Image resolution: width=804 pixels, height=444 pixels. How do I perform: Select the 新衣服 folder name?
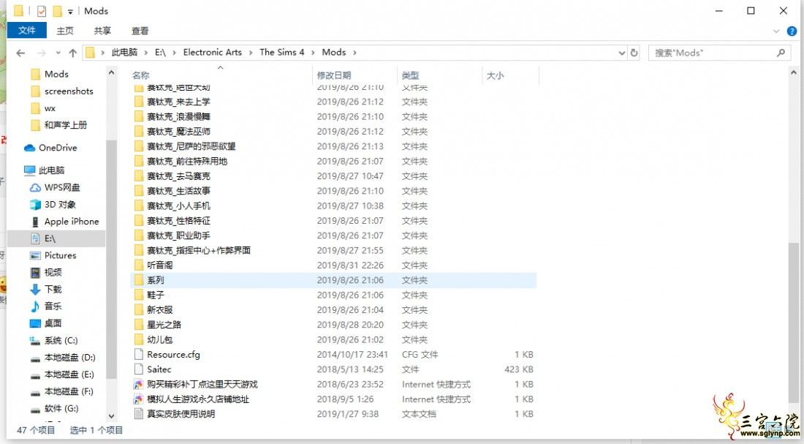pos(159,309)
